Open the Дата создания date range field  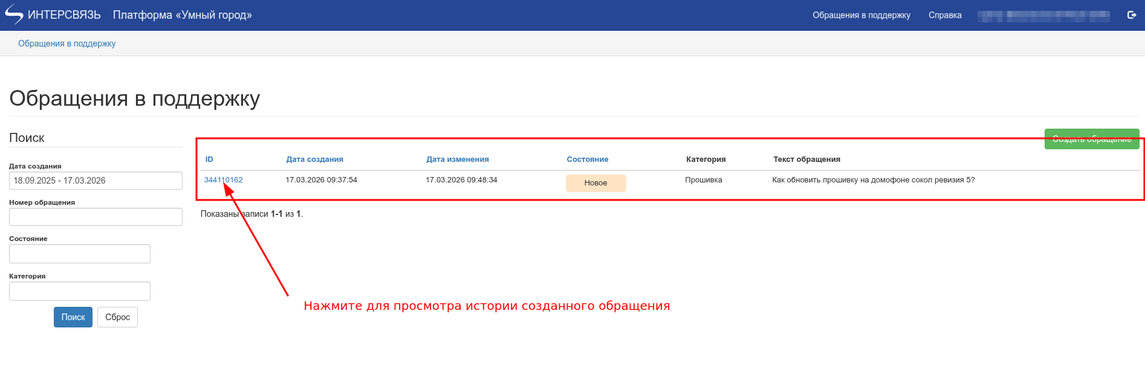[96, 181]
